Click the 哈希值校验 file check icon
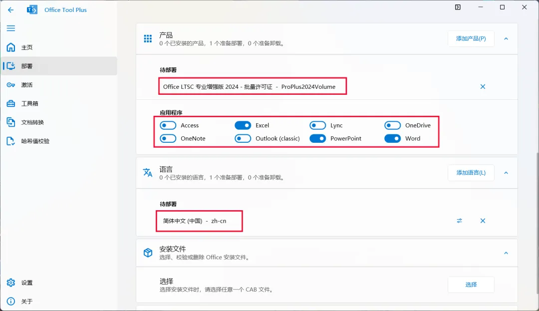The height and width of the screenshot is (311, 539). coord(11,141)
